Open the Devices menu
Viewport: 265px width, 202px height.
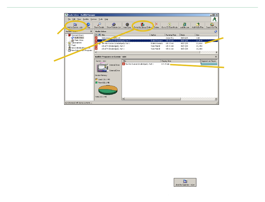click(x=93, y=19)
